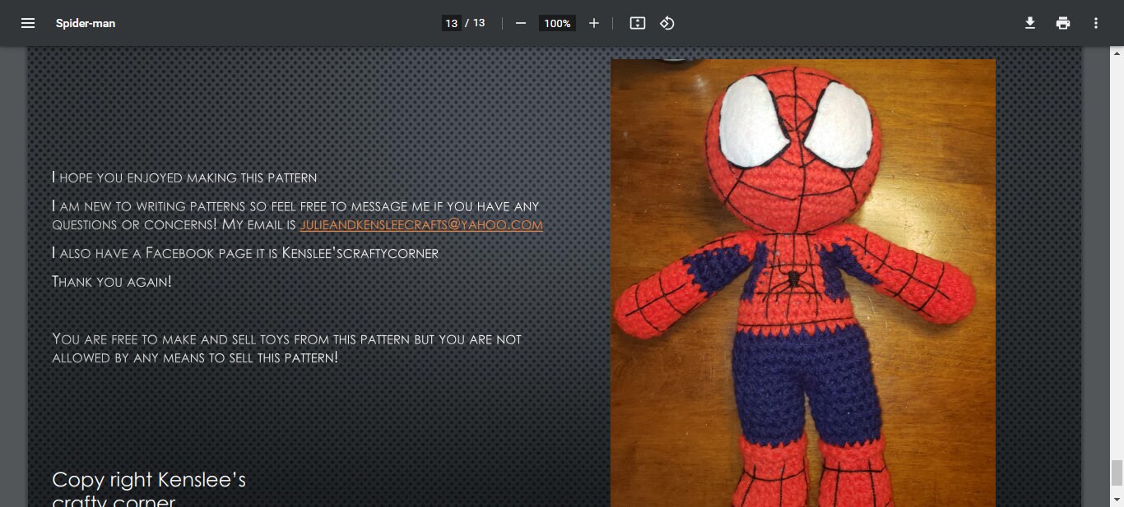Click the total page count "13"

(x=479, y=23)
